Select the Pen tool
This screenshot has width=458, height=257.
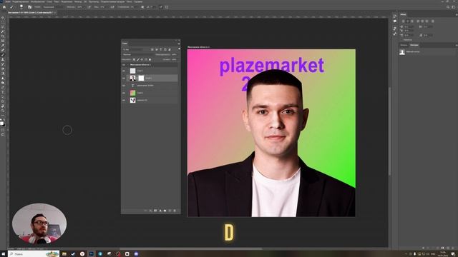point(3,87)
